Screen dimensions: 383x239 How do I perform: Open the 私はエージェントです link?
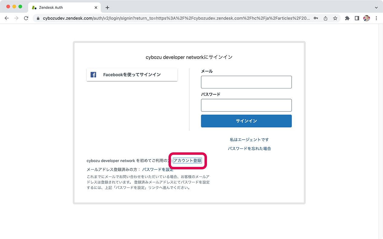(x=249, y=140)
